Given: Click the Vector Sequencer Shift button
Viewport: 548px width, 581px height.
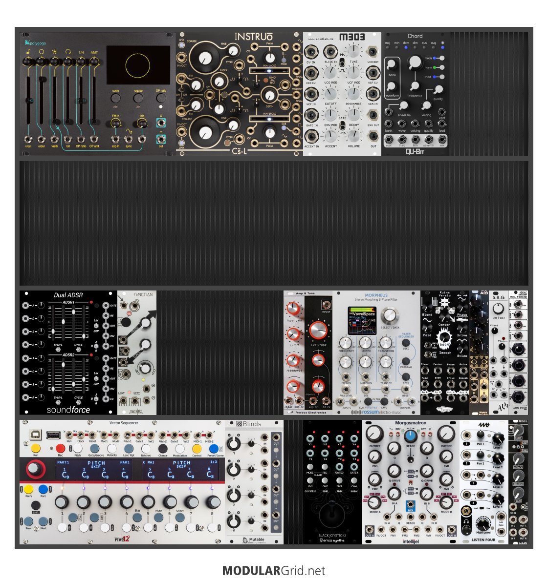Looking at the screenshot, I should point(36,505).
